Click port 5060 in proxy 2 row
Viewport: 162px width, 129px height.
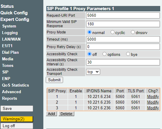pyautogui.click(x=120, y=102)
